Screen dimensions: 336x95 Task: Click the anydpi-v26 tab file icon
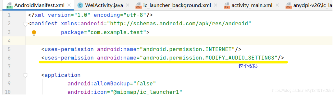[288, 5]
